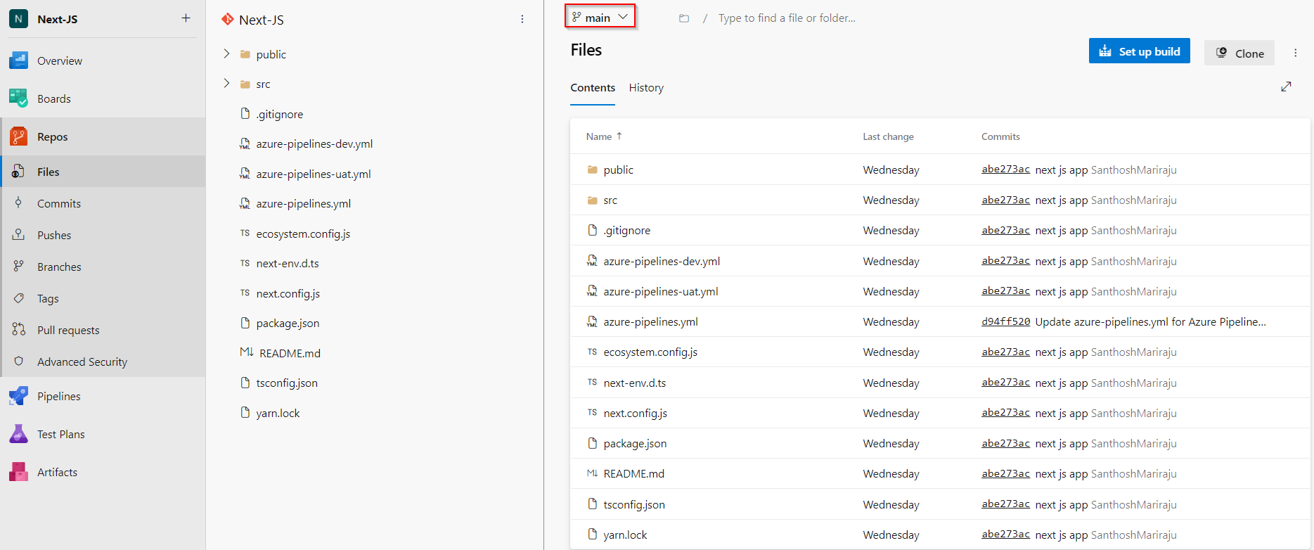
Task: Click the azure-pipelines-dev.yml file icon in tree
Action: tap(245, 143)
